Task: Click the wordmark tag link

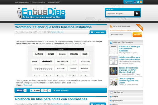Action: [x=65, y=90]
